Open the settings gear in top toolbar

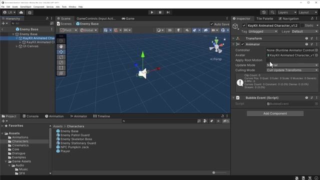pos(30,12)
